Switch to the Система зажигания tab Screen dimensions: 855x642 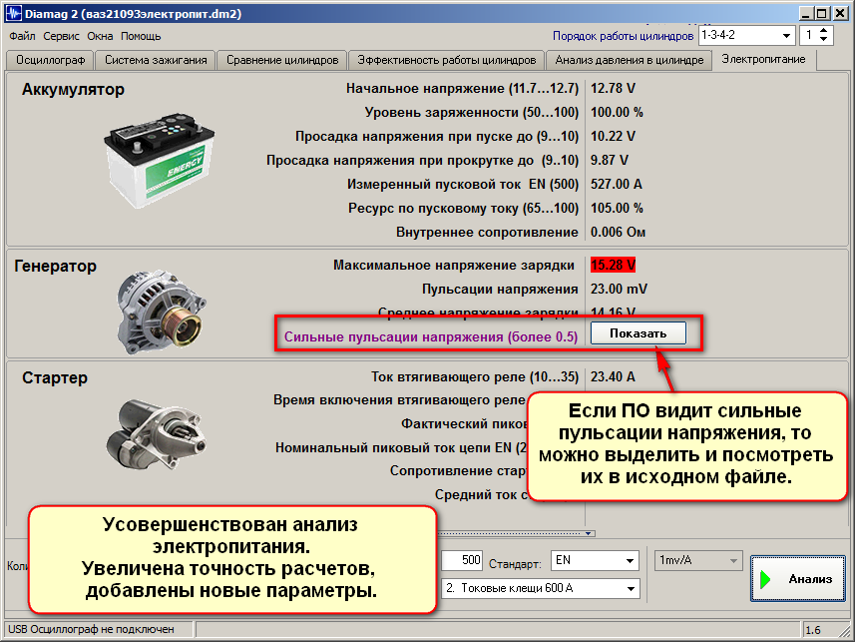tap(156, 60)
